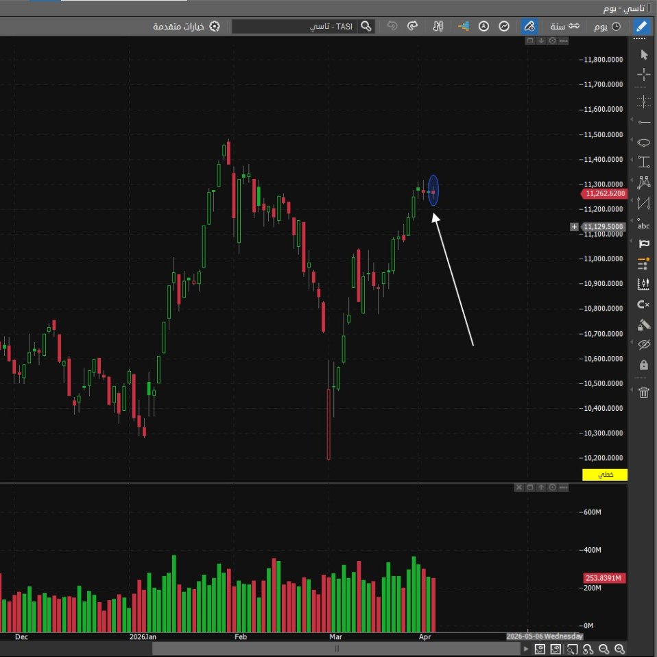Image resolution: width=657 pixels, height=657 pixels.
Task: Click the horizontal time scrollbar thumb
Action: [x=337, y=649]
